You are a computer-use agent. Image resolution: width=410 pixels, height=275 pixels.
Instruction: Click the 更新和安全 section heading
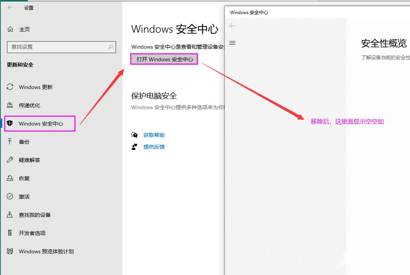20,65
